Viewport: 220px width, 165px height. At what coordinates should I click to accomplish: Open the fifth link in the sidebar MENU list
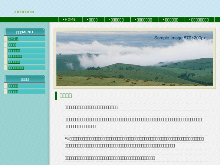(x=14, y=62)
